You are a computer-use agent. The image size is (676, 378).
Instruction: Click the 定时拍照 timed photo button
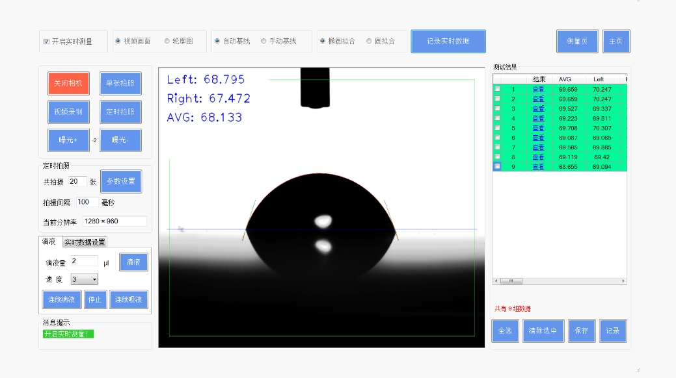click(120, 112)
